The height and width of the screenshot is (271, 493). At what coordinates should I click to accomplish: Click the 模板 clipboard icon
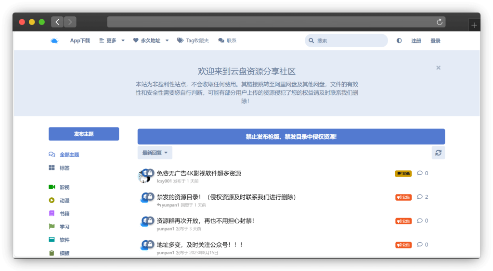pos(52,253)
